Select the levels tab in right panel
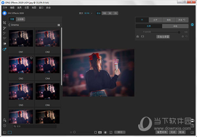The image size is (197, 137). click(x=155, y=20)
